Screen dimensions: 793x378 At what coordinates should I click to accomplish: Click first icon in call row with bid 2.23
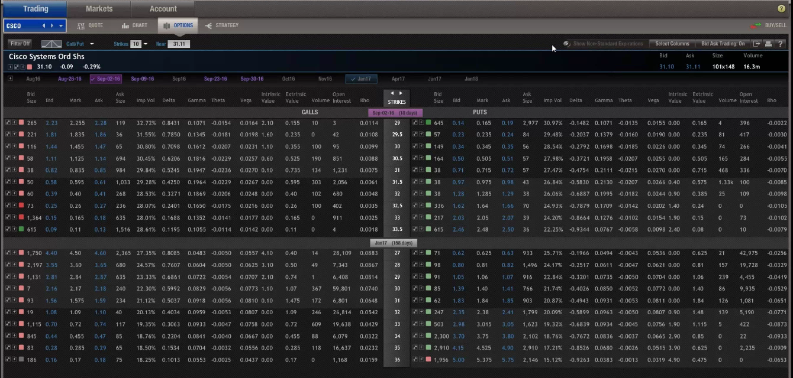coord(8,123)
